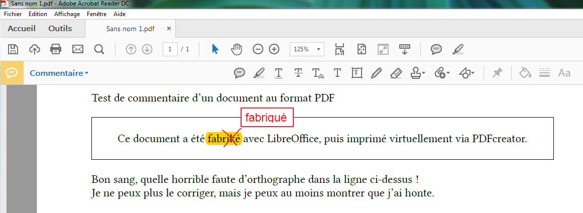Click the page number field
583x213 pixels.
[x=170, y=49]
